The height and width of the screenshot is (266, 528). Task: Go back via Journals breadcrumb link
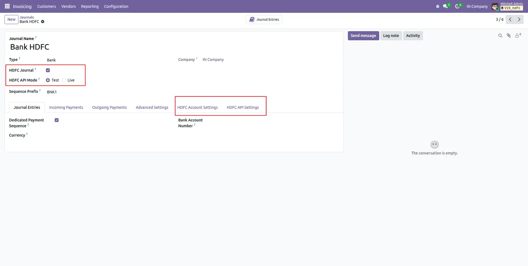27,17
